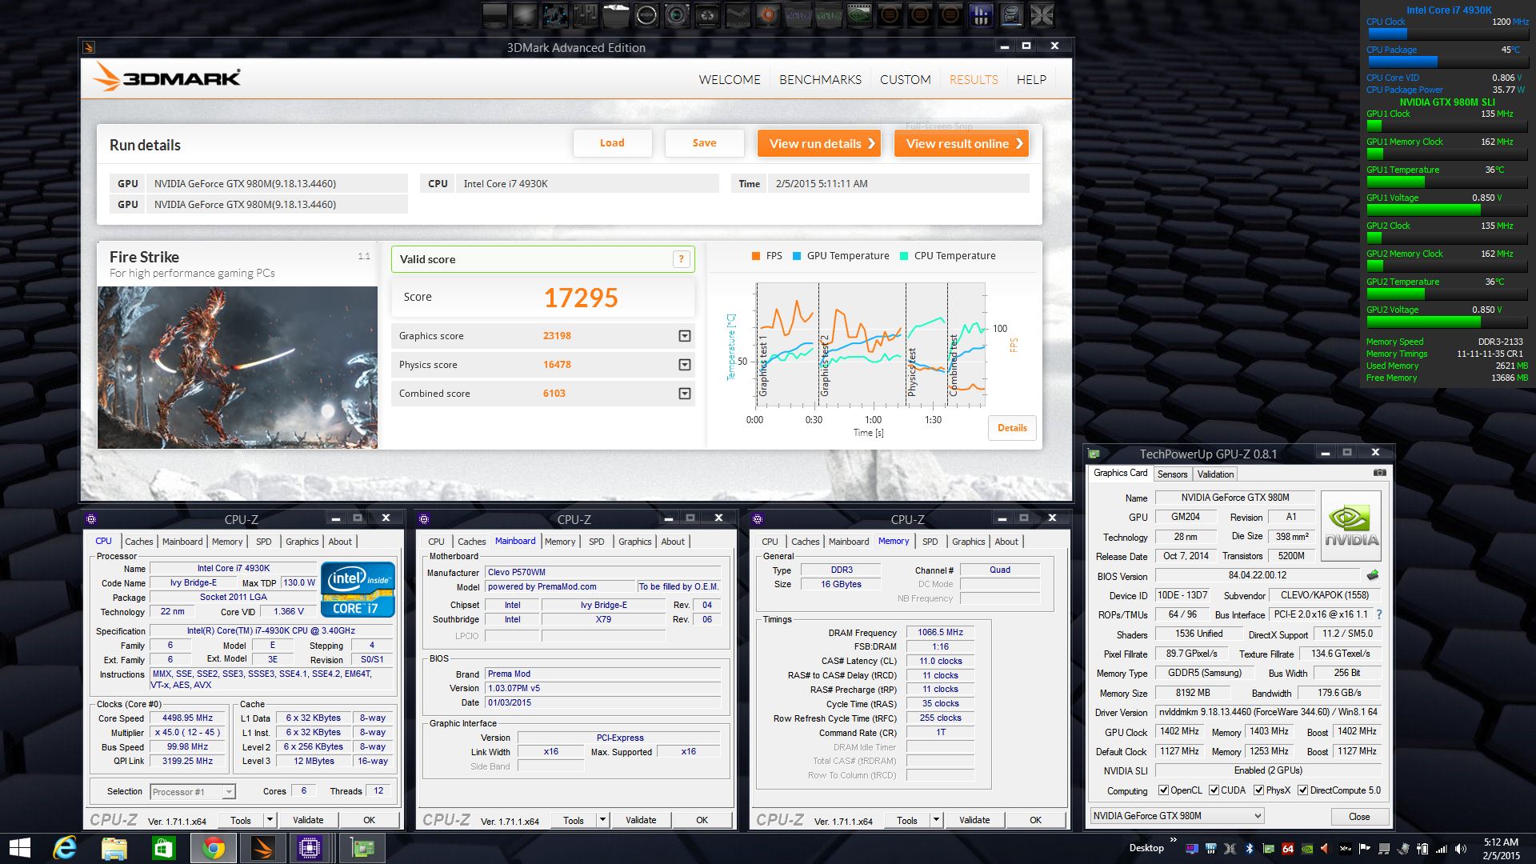This screenshot has width=1536, height=864.
Task: Toggle the CUDA computing checkbox
Action: point(1214,790)
